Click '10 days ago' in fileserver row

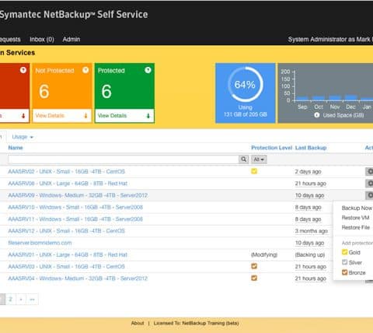coord(309,243)
